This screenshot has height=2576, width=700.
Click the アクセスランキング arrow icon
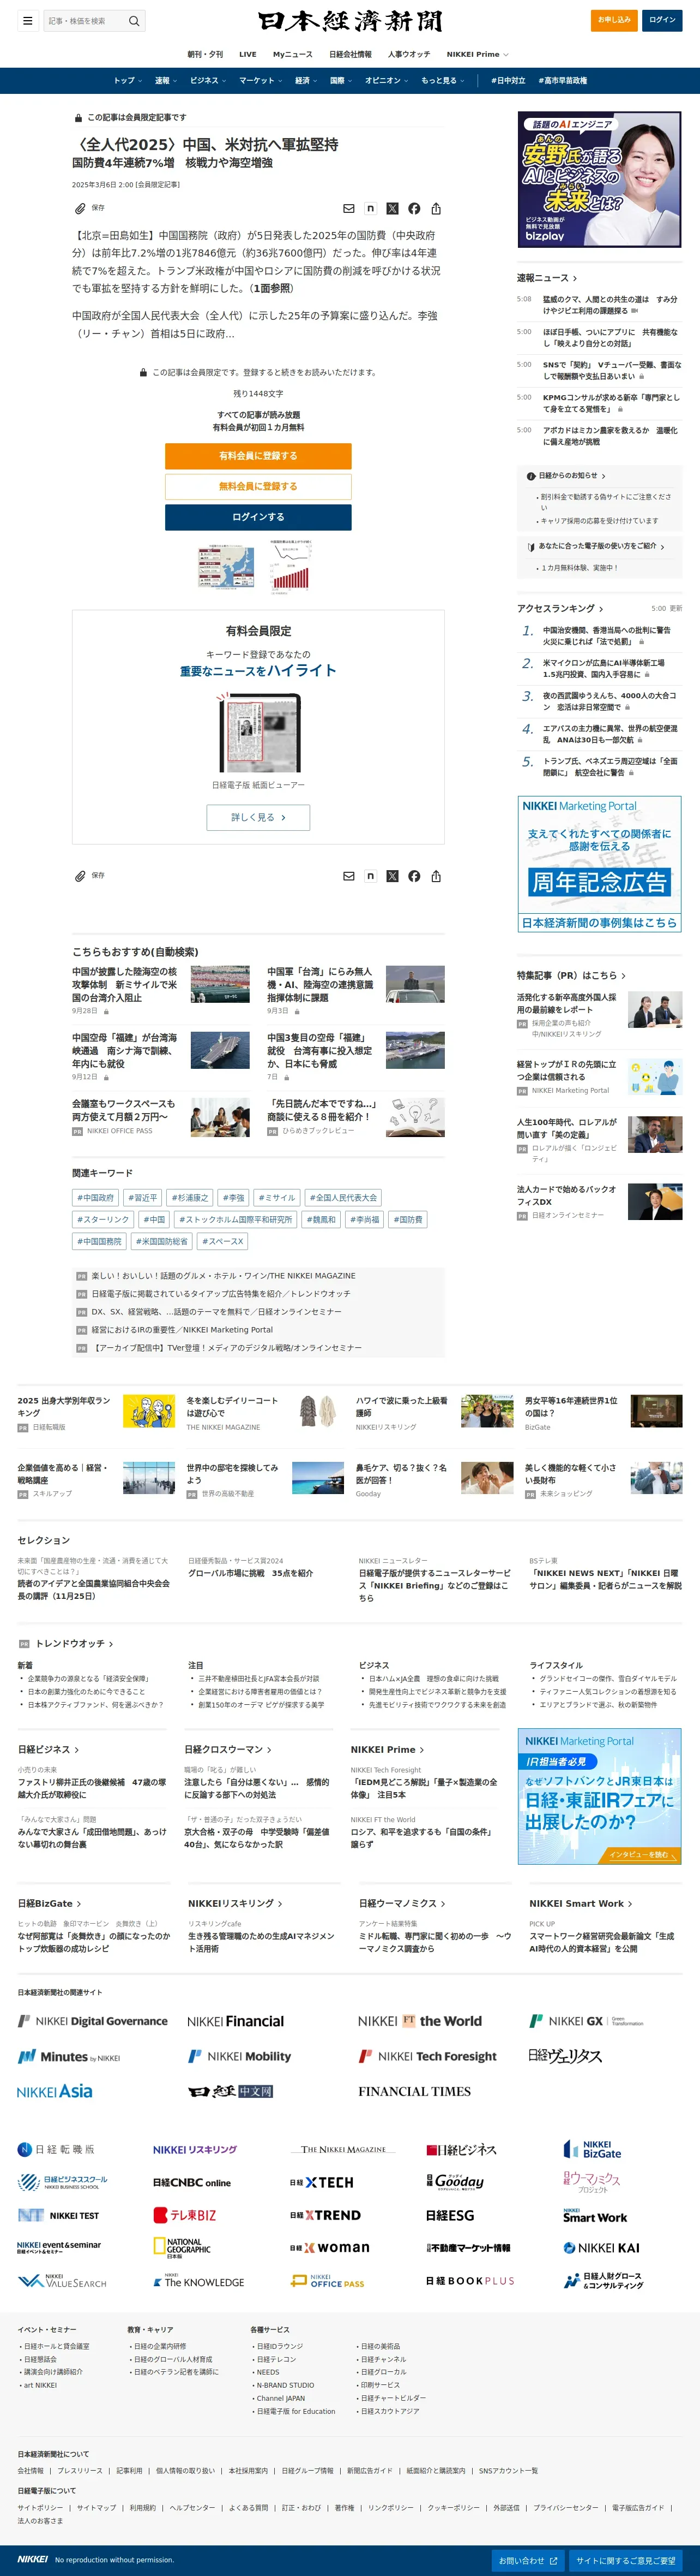601,608
